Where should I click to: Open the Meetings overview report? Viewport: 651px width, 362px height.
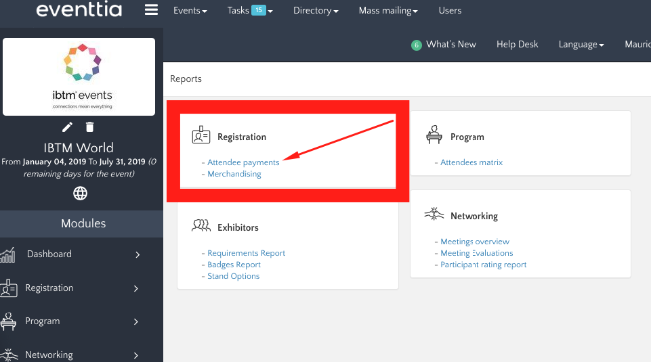pyautogui.click(x=474, y=242)
